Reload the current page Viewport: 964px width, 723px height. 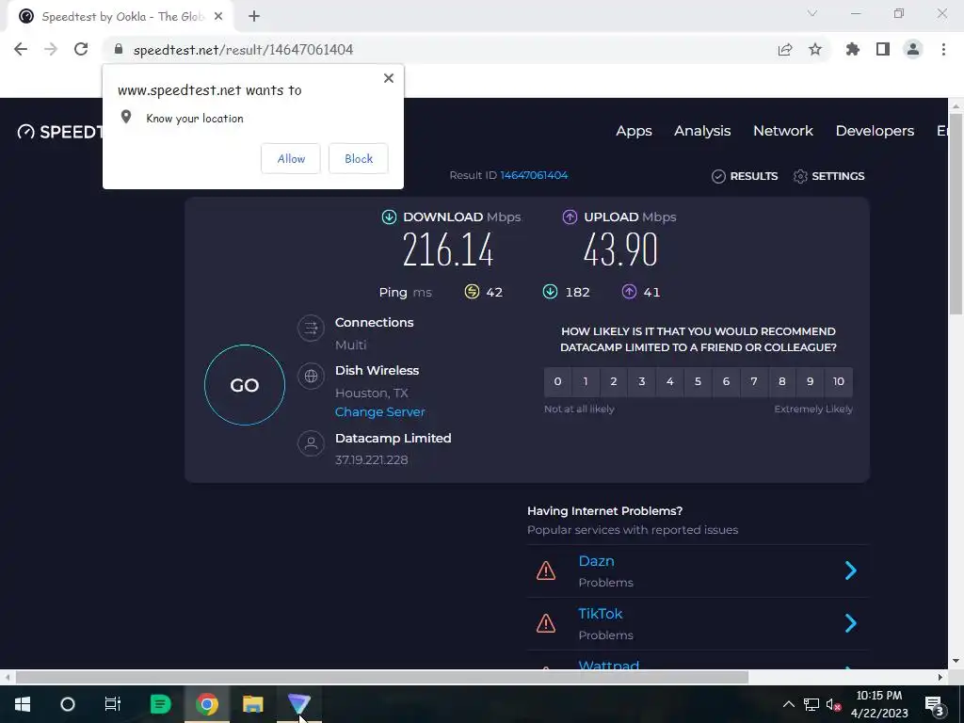pos(81,49)
